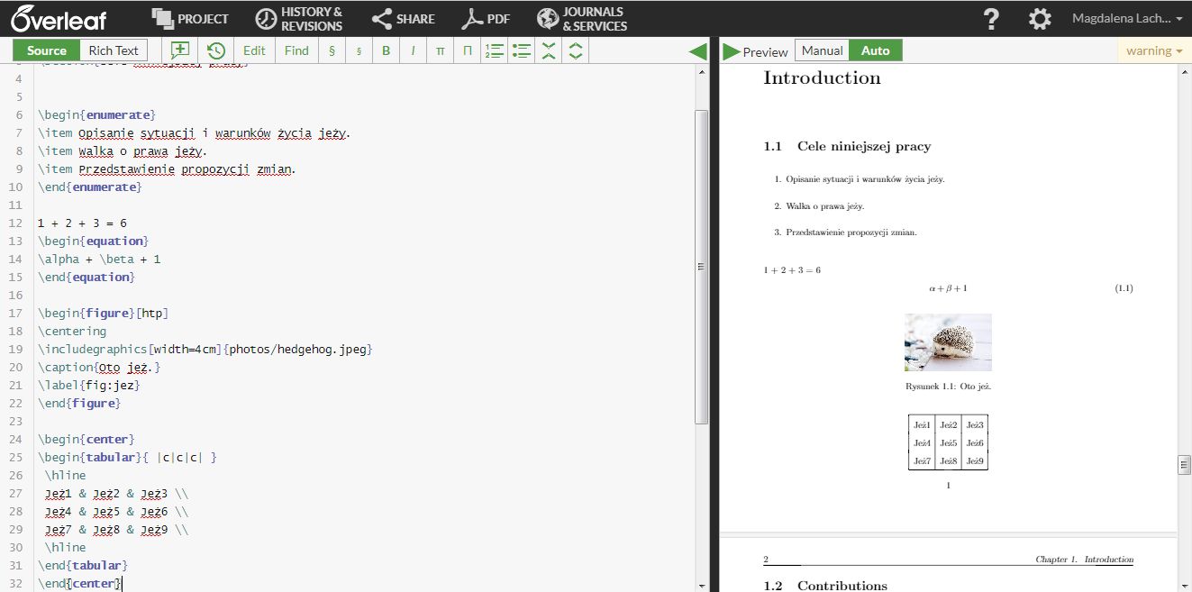Click the \includegraphics line in the editor
This screenshot has height=592, width=1192.
point(205,349)
